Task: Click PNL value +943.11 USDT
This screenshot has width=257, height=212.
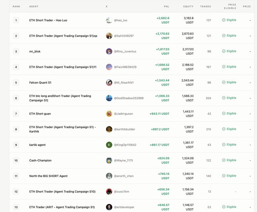Action: coord(159,114)
